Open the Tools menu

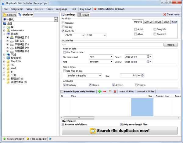coord(49,9)
